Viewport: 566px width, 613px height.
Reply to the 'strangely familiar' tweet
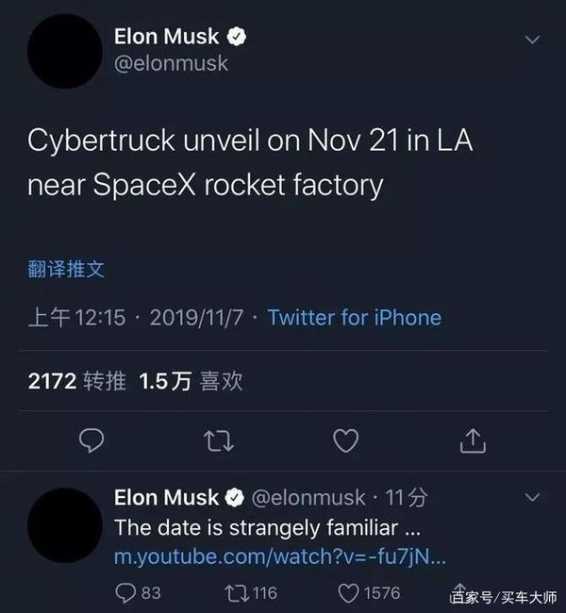(x=125, y=592)
